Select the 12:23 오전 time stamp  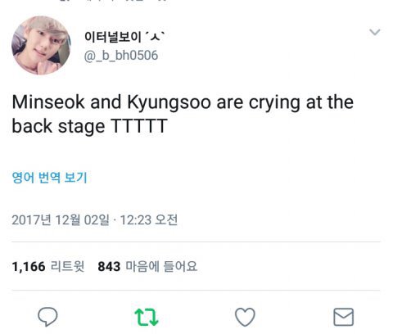click(149, 219)
